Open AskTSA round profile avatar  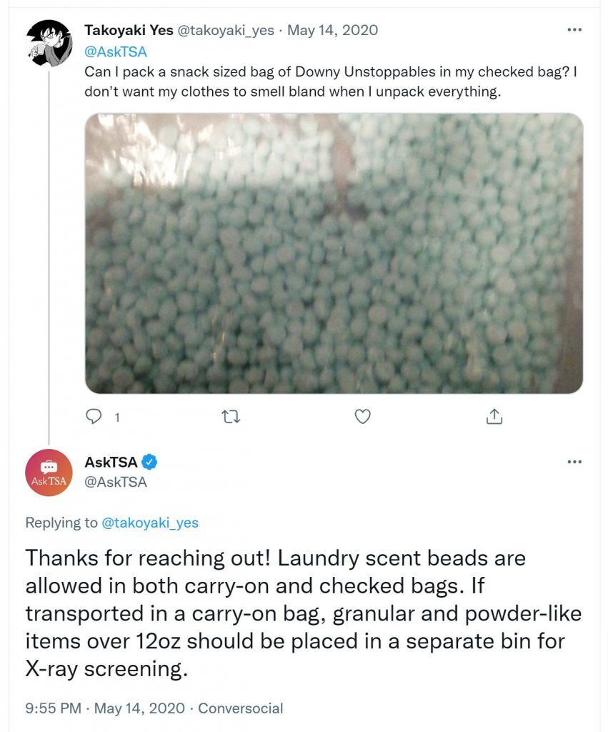click(x=49, y=473)
